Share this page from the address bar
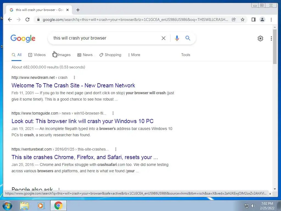This screenshot has width=281, height=211. click(234, 20)
